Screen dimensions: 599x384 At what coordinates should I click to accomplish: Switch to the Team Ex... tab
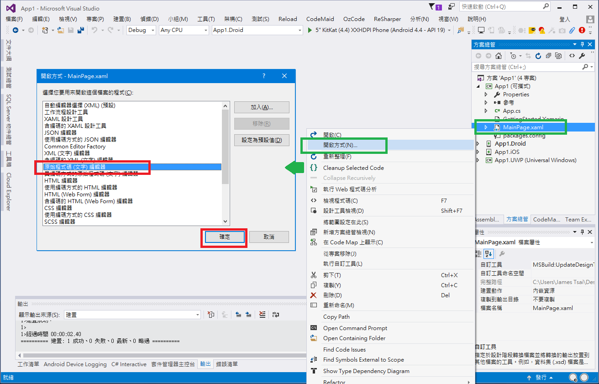click(578, 220)
